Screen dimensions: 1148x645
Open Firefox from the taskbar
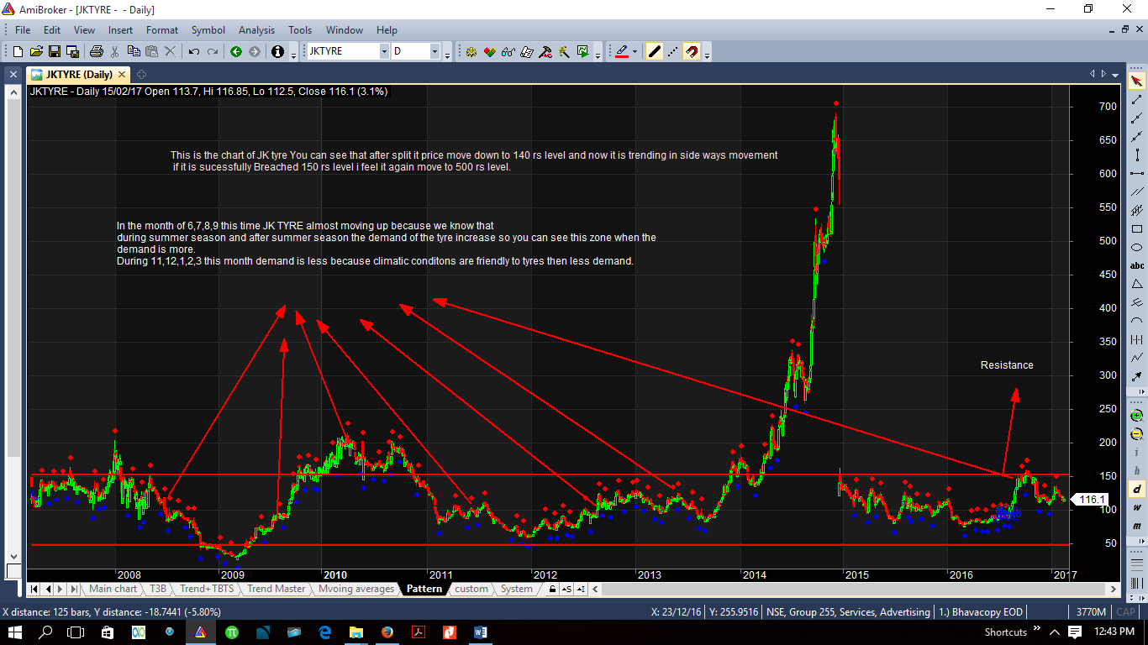pyautogui.click(x=387, y=631)
